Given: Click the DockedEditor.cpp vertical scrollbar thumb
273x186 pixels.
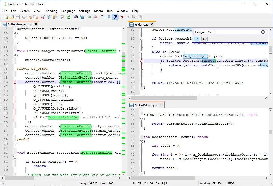Looking at the screenshot, I should [270, 132].
